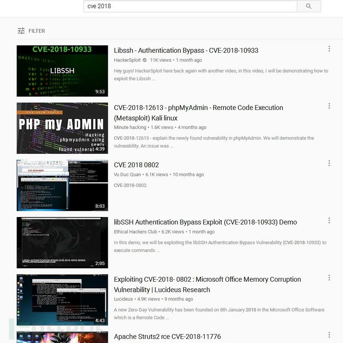Click '4.9K views' under Lucideus video

(149, 299)
